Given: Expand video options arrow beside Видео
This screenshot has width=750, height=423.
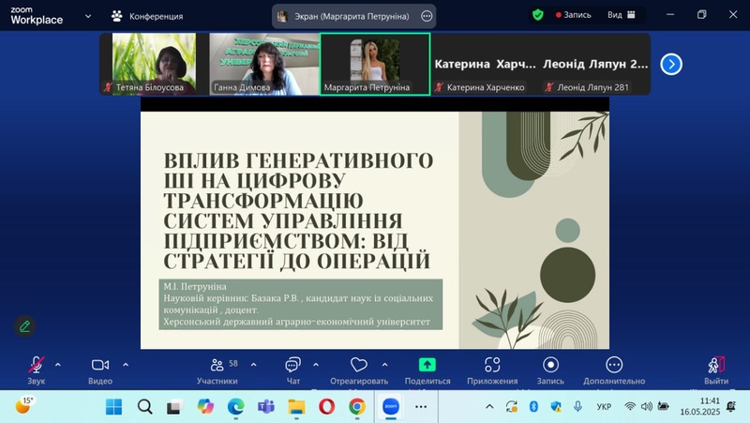Looking at the screenshot, I should point(126,364).
